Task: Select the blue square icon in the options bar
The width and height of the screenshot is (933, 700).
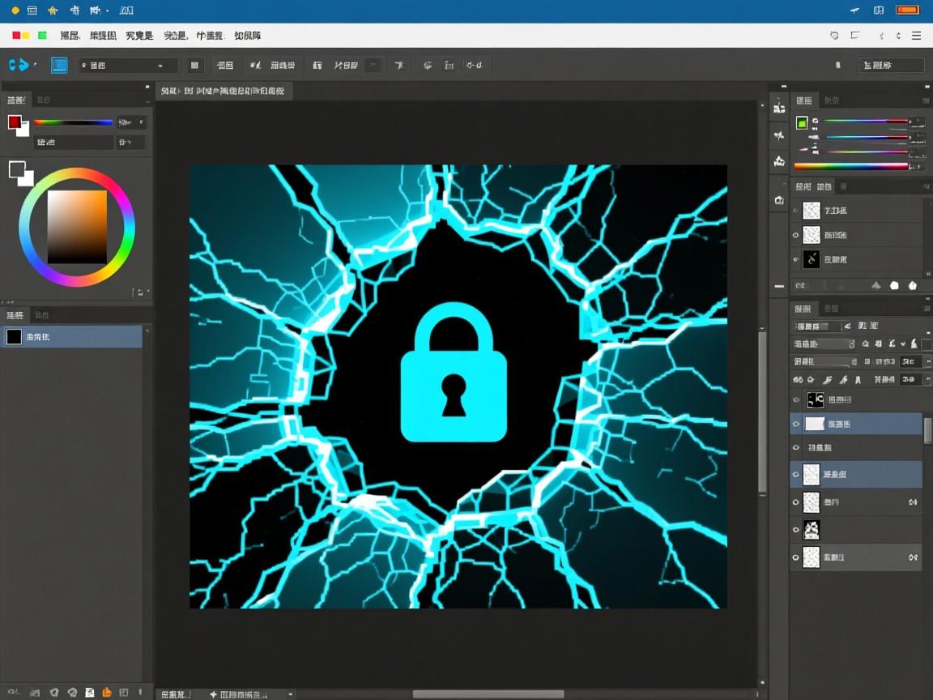Action: click(59, 66)
